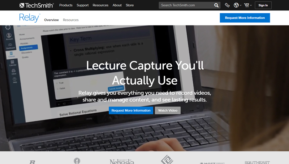Expand the arrow beside the globe icon
Screen dimensions: 289x164
pyautogui.click(x=241, y=6)
